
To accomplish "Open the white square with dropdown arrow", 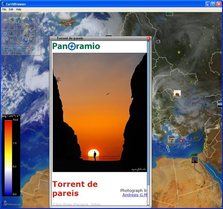I will click(5, 41).
